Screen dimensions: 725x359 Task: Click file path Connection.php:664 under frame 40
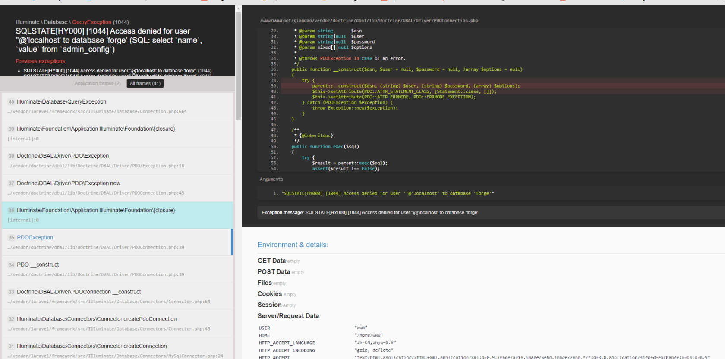(97, 111)
